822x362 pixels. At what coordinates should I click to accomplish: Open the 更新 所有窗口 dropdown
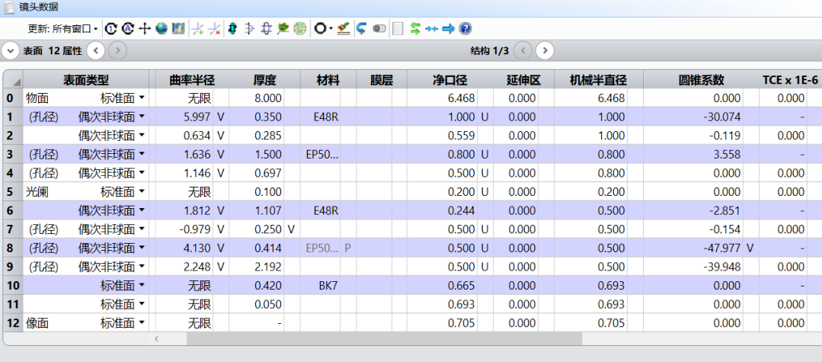[x=64, y=28]
